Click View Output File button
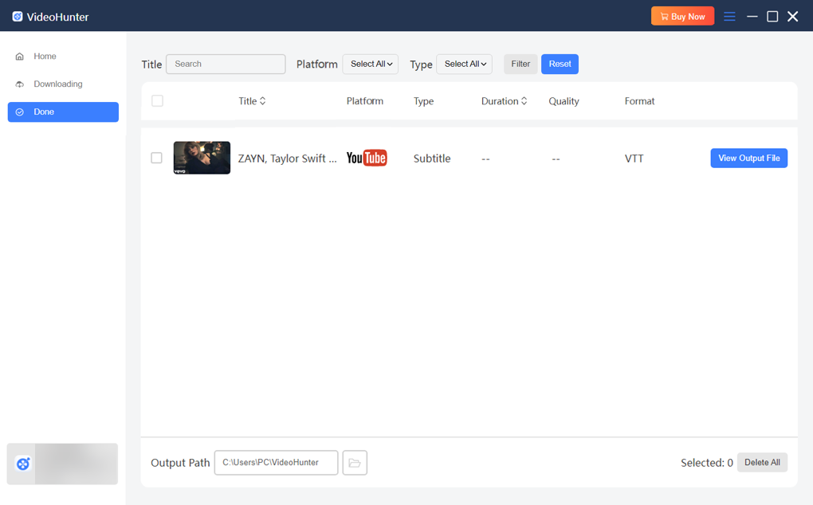 click(748, 158)
